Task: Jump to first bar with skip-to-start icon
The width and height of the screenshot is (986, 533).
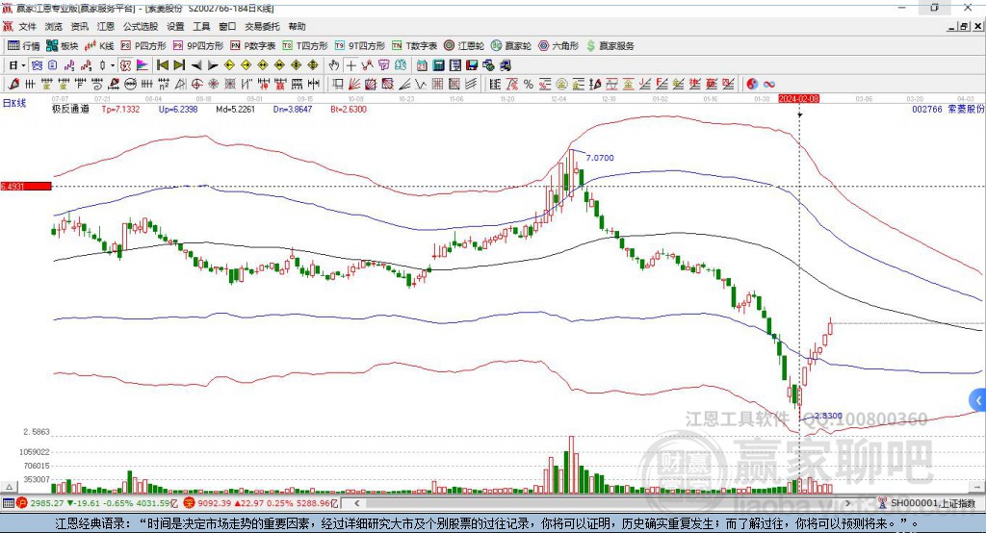Action: [162, 65]
